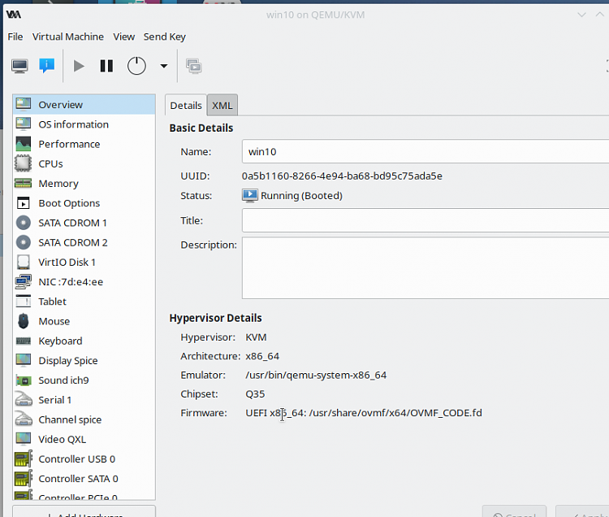The image size is (609, 517).
Task: Click the Display Spice monitor icon
Action: click(23, 360)
